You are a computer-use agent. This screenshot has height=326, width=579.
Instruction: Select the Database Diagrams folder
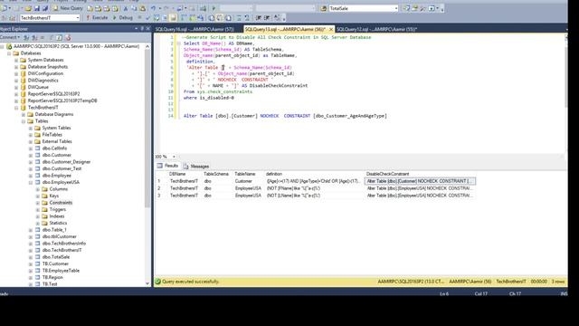pos(54,114)
